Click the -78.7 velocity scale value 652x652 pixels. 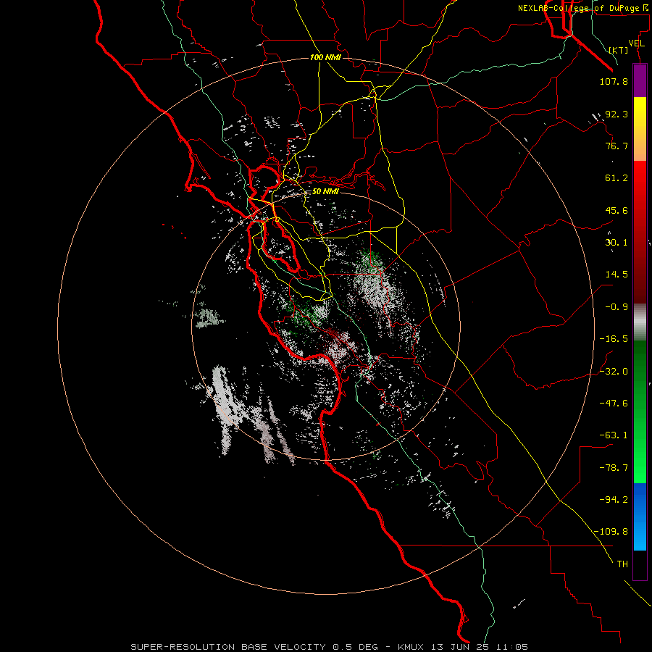(x=614, y=468)
